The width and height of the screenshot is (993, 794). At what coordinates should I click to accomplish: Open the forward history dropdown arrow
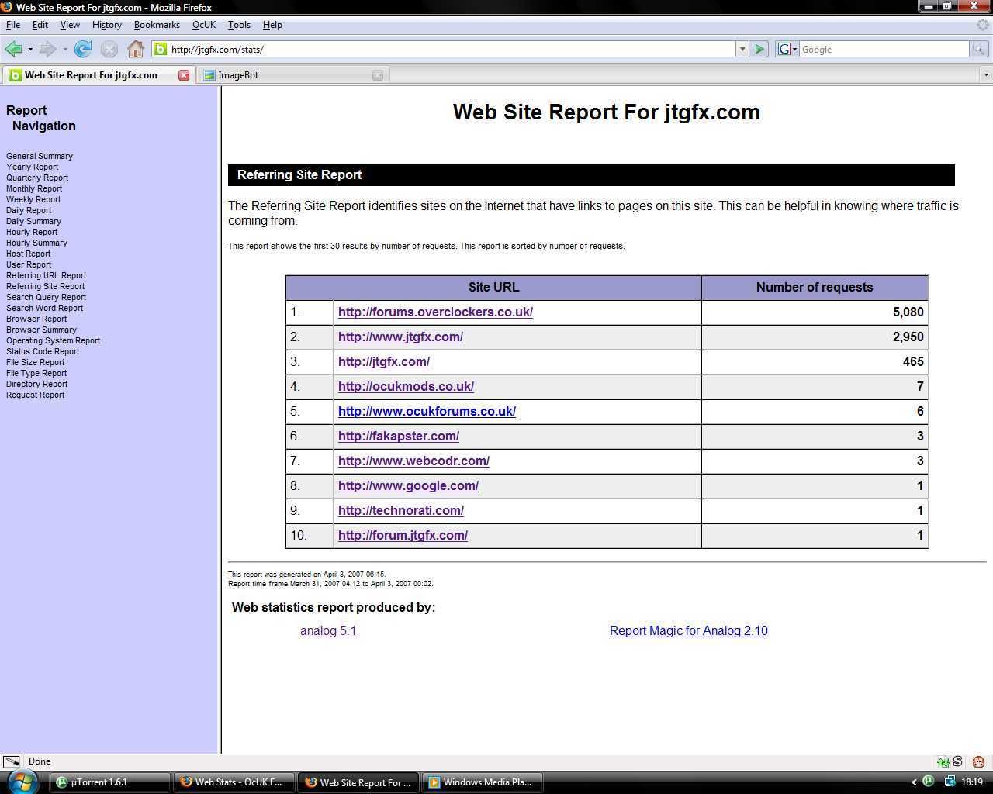click(65, 49)
